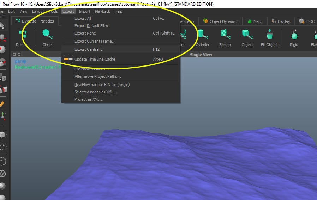Add a Bitmap emitter
The width and height of the screenshot is (317, 200).
225,38
